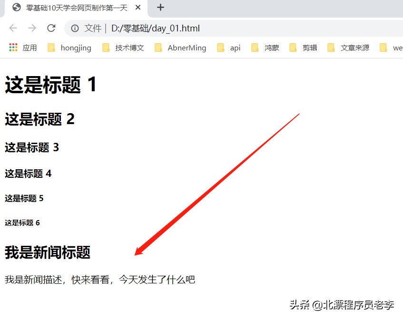
Task: Click the browser reload icon
Action: (51, 28)
